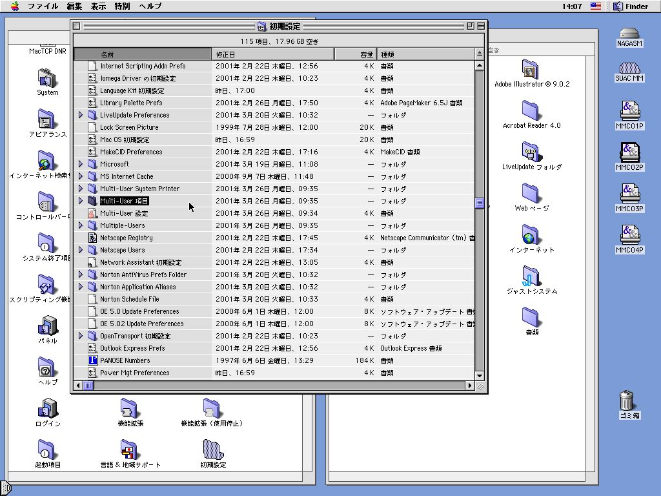The width and height of the screenshot is (661, 496).
Task: Select the ジャストシステム folder icon
Action: (531, 275)
